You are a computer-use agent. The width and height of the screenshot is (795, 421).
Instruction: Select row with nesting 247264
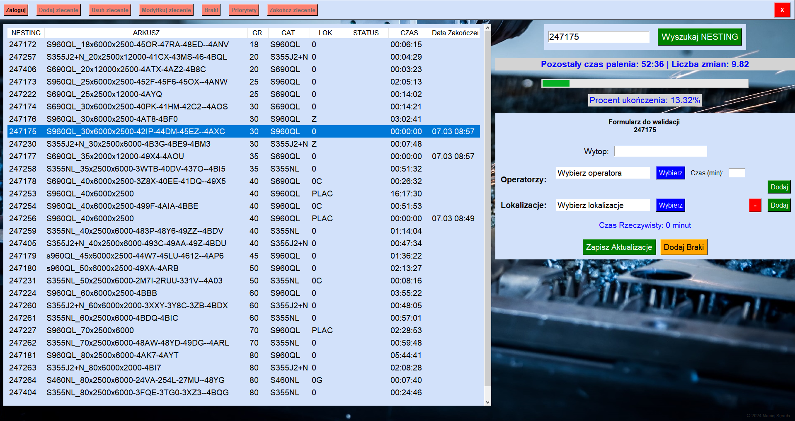click(244, 380)
